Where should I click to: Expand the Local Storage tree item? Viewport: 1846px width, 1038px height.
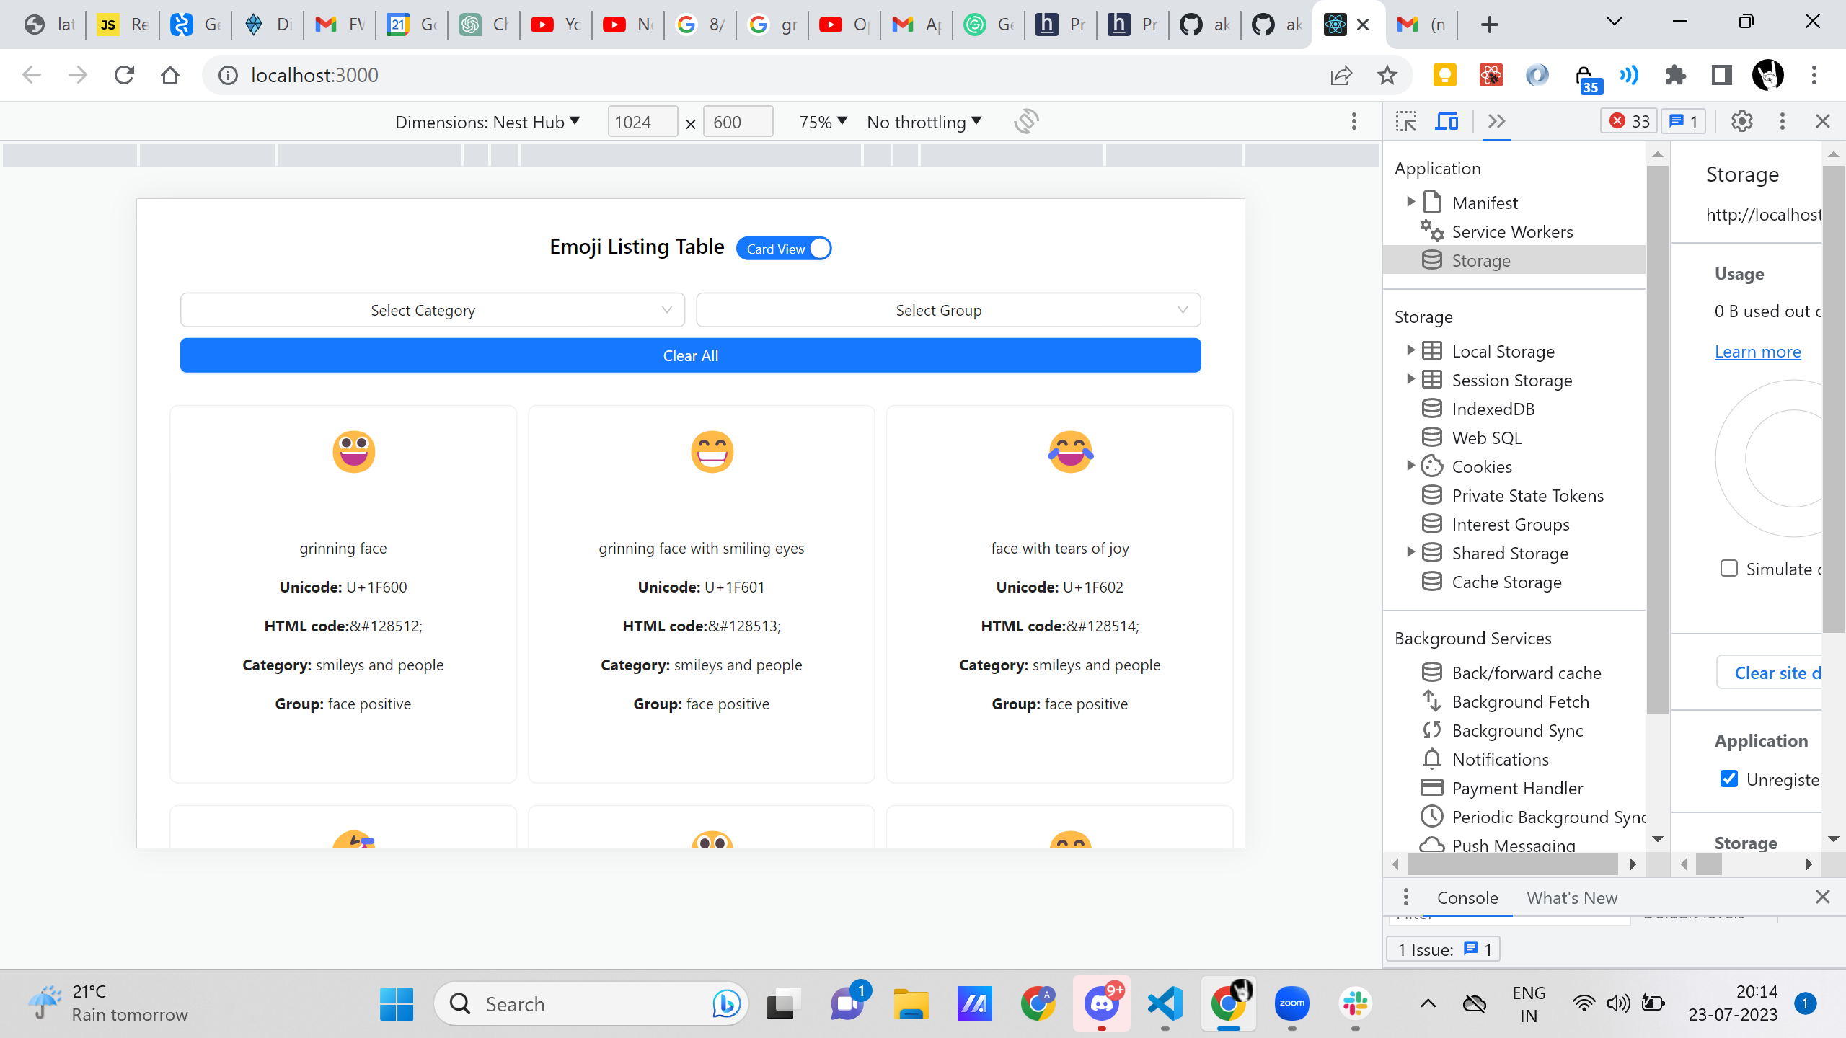click(x=1410, y=350)
